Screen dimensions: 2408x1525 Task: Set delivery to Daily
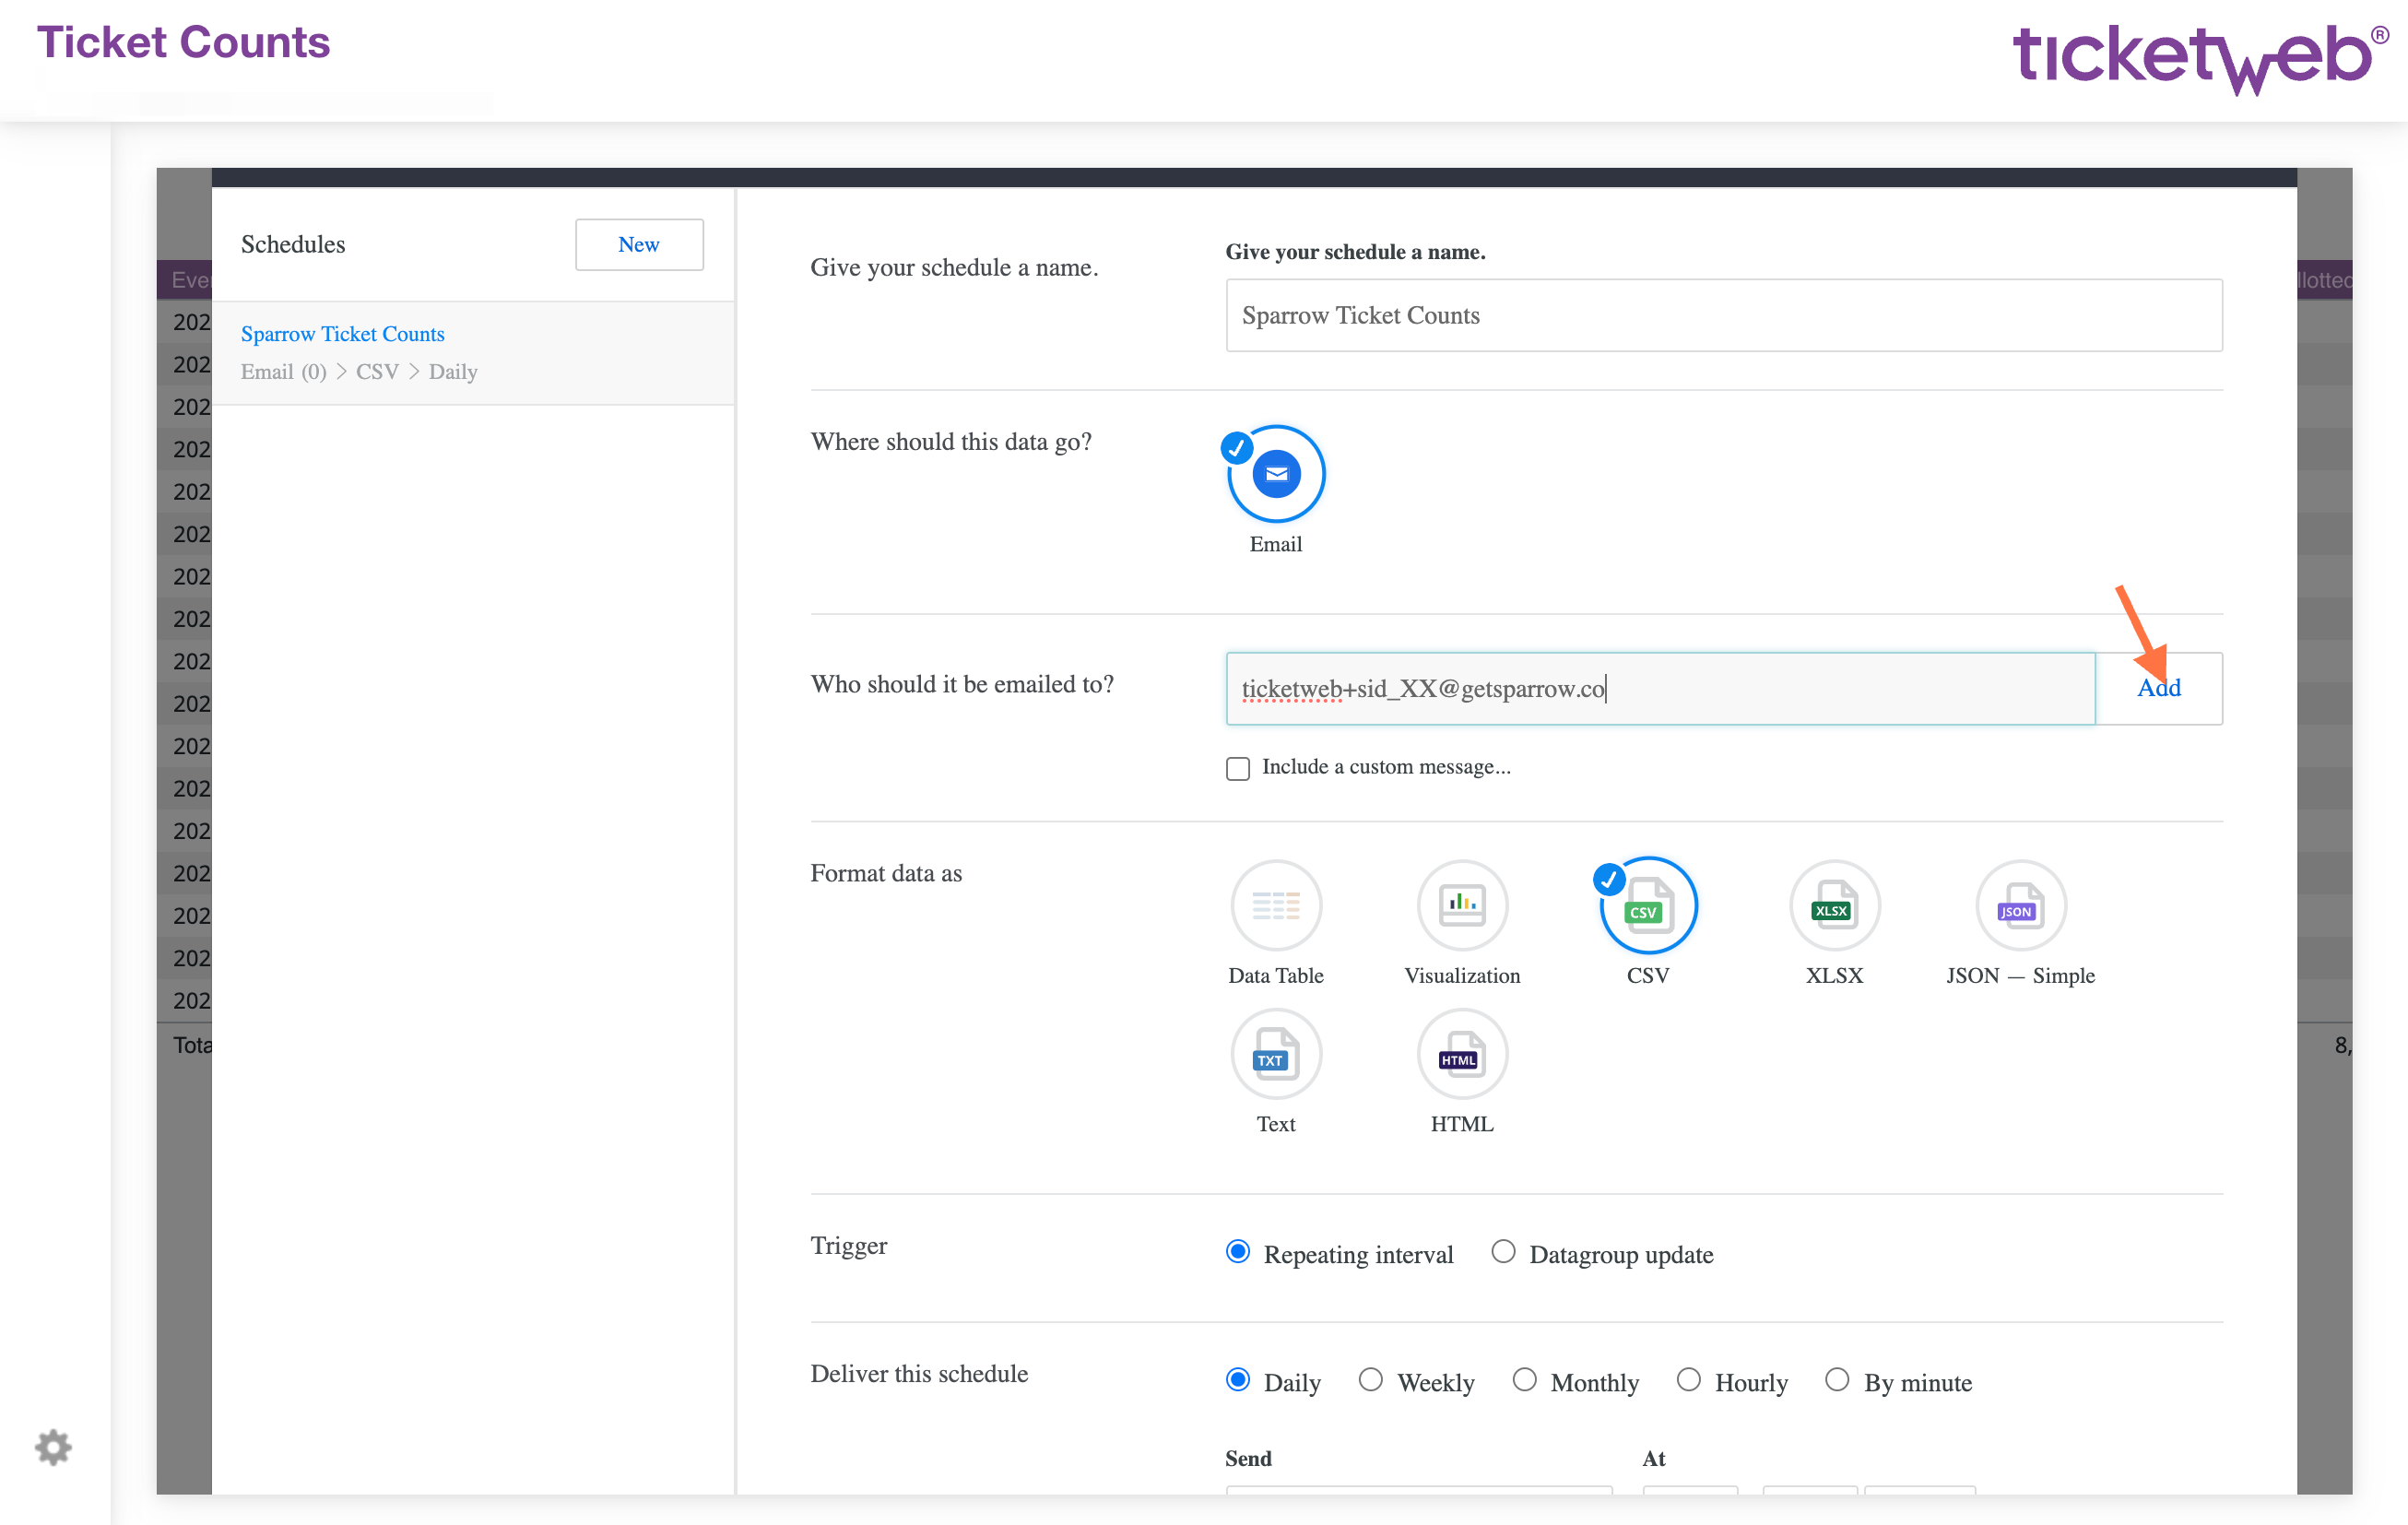pos(1238,1380)
